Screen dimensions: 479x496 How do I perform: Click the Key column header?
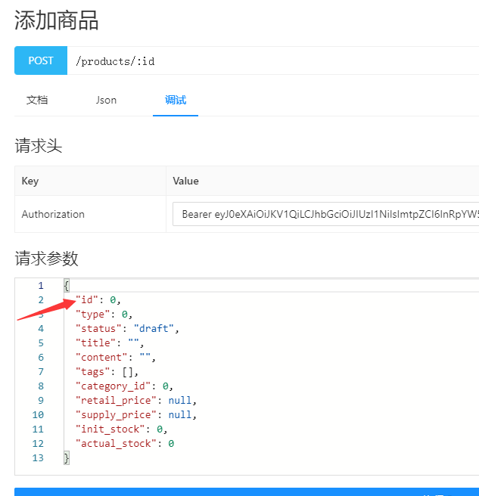click(x=90, y=181)
